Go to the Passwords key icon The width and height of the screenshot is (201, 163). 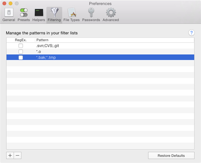[x=91, y=15]
